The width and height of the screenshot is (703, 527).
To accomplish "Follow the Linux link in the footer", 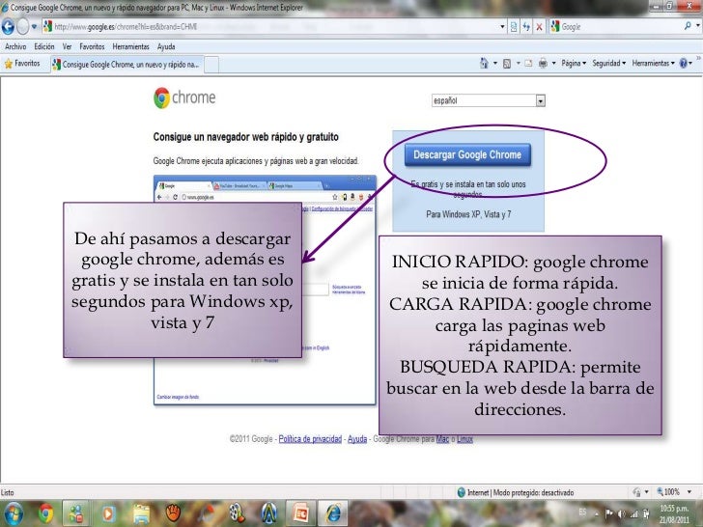I will pos(464,439).
